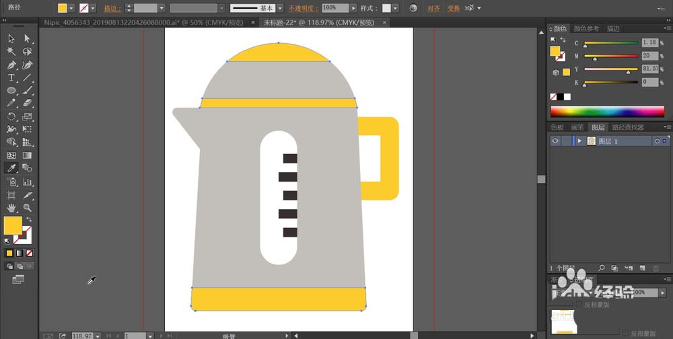Expand 图层 1 disclosure triangle

pyautogui.click(x=579, y=141)
